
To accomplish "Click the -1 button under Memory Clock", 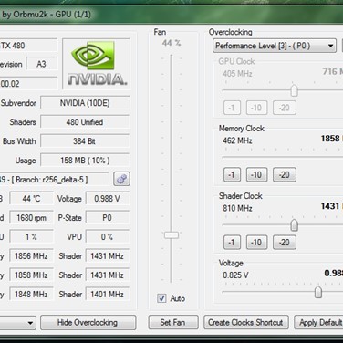I will (x=232, y=175).
